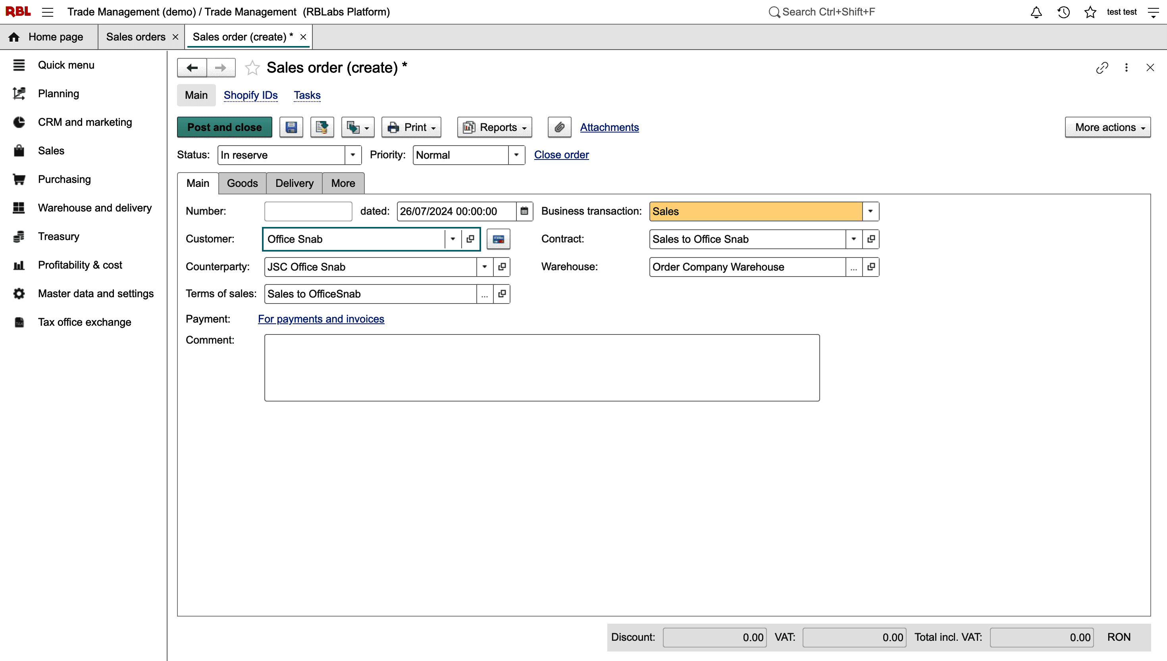Screen dimensions: 1167x661
Task: Open the Reports dropdown menu
Action: coord(495,127)
